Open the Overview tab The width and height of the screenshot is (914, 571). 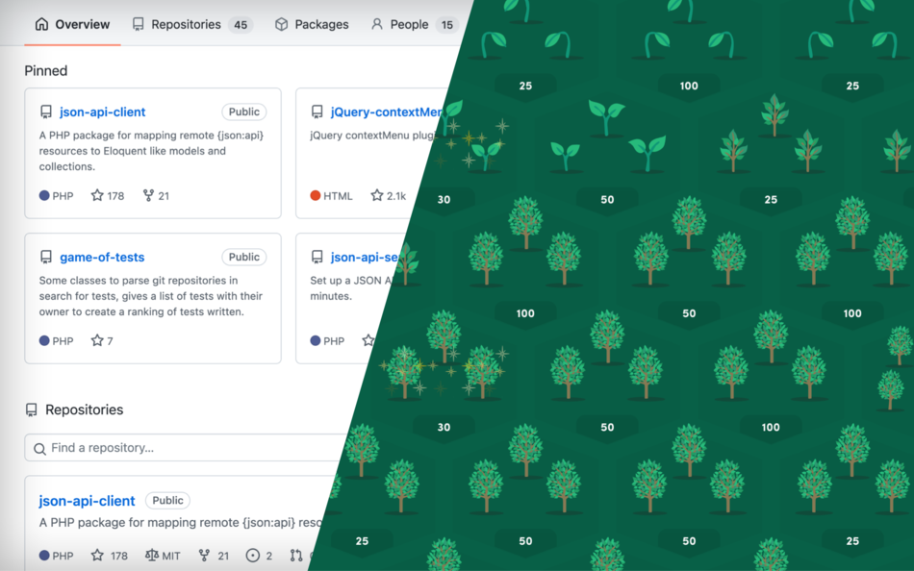(x=72, y=24)
